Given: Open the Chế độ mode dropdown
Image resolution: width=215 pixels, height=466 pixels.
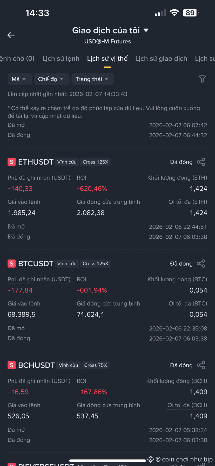Looking at the screenshot, I should coord(51,79).
